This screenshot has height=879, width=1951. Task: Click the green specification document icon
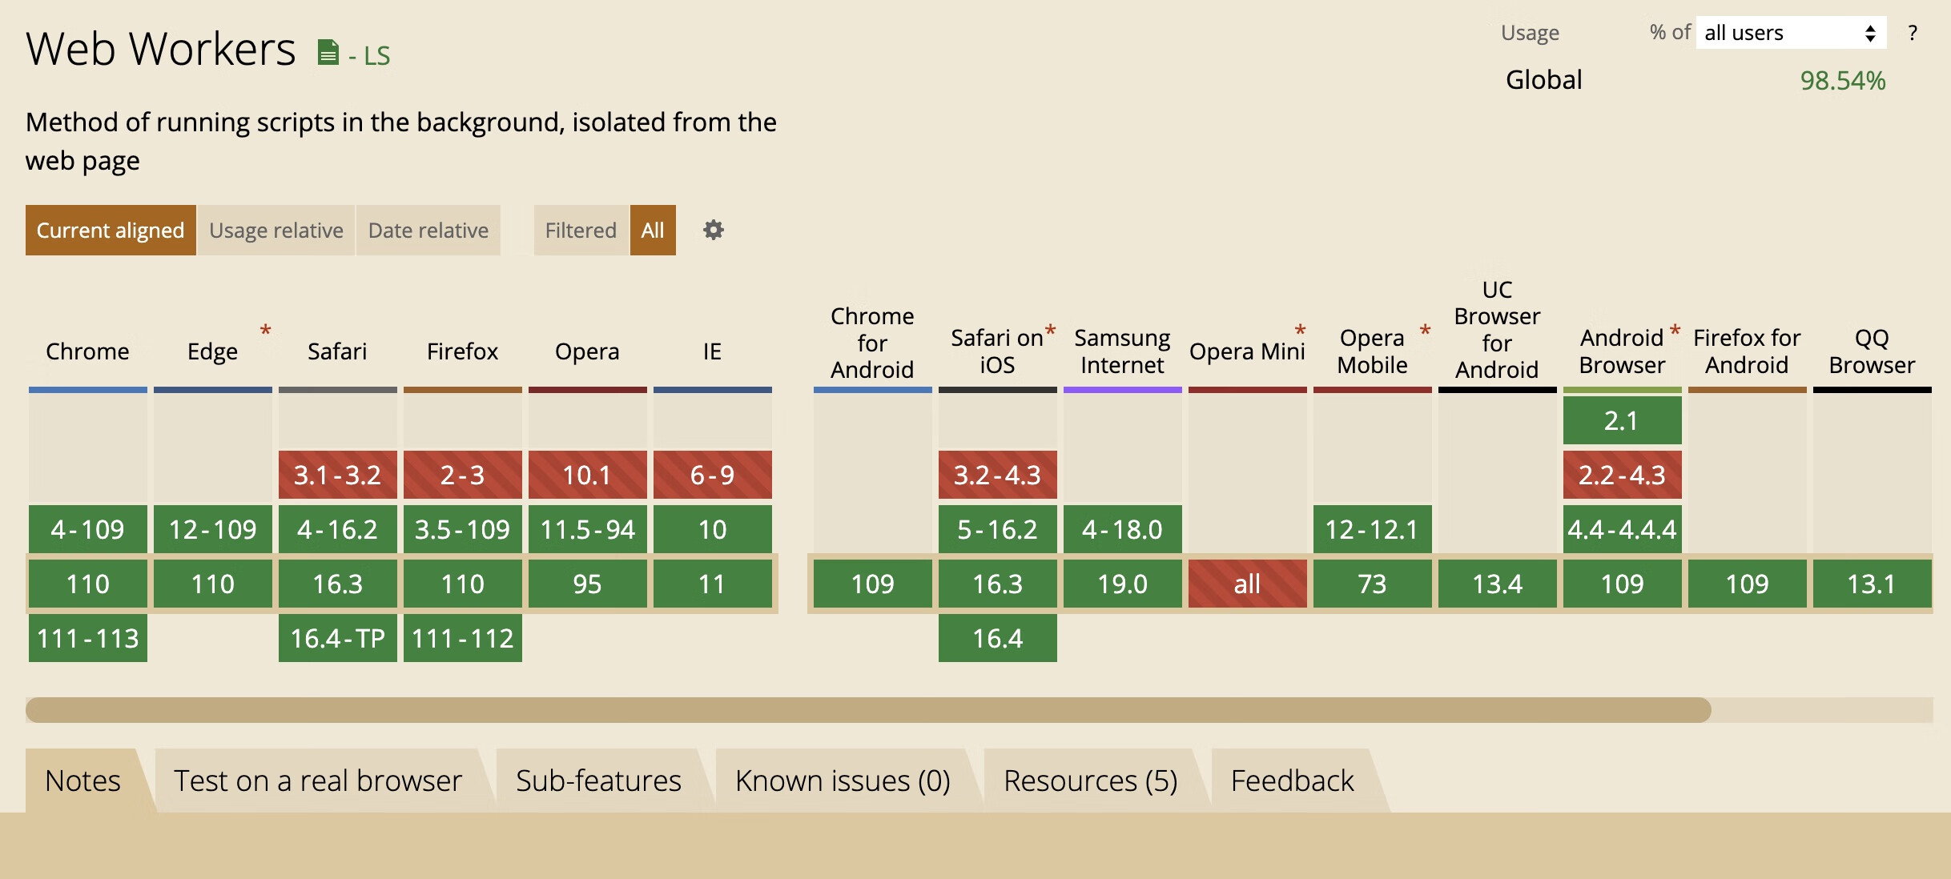pos(328,53)
